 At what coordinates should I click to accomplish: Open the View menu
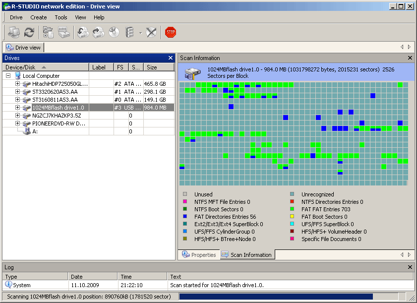80,17
